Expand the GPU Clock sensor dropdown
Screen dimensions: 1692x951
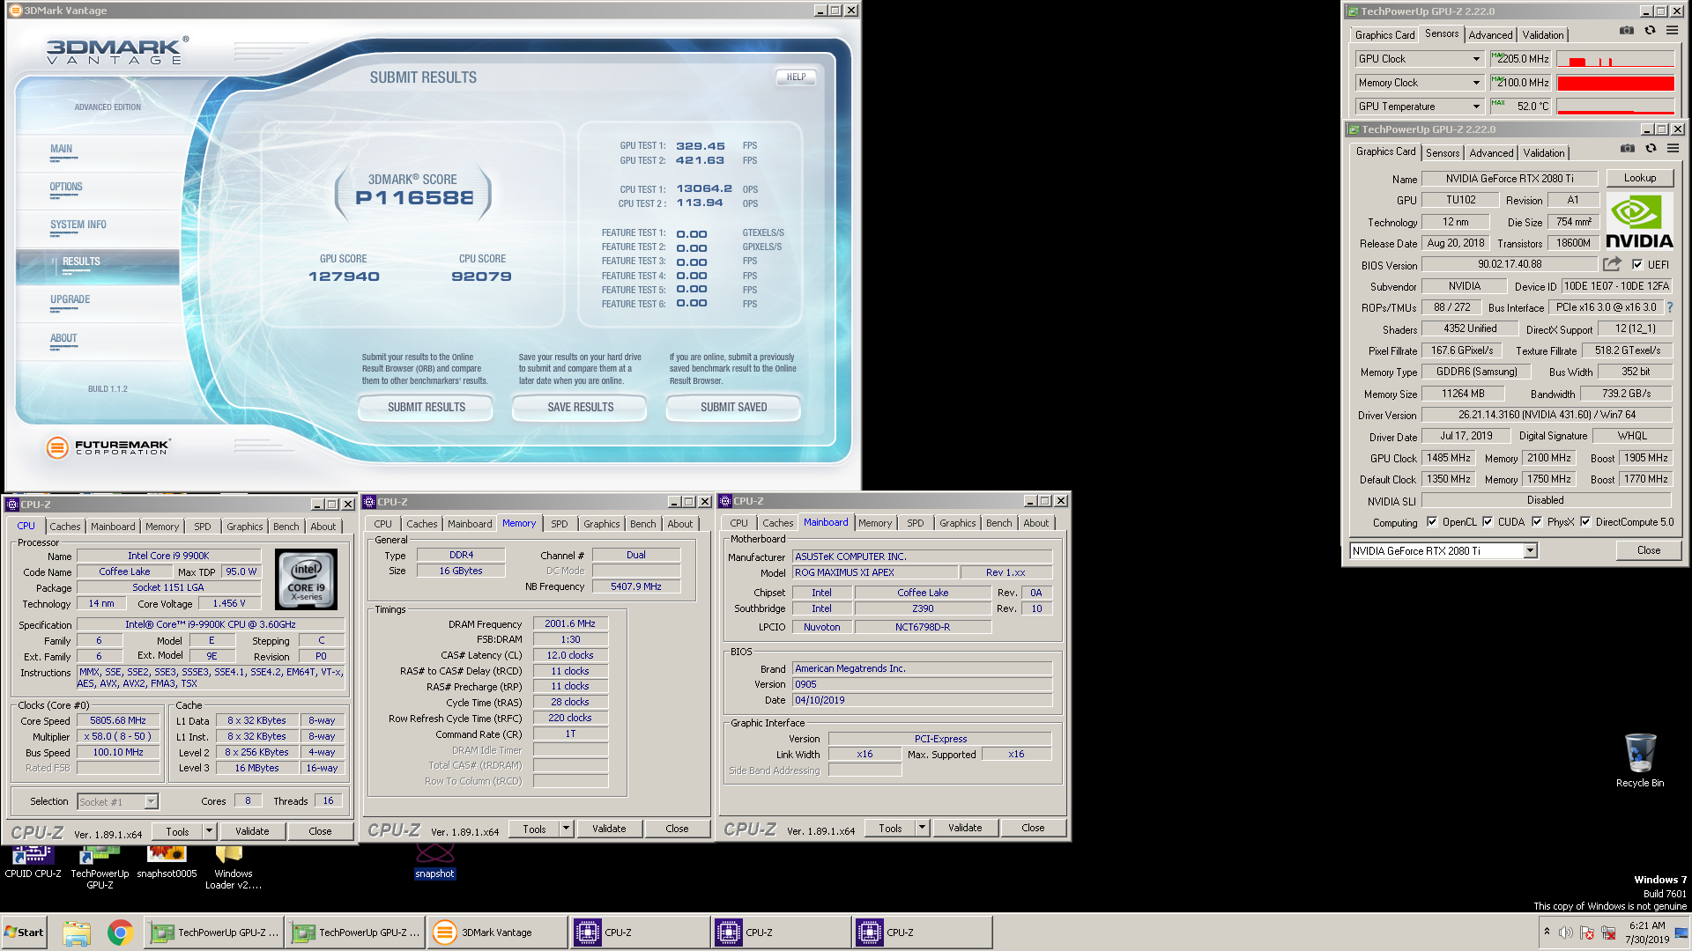(x=1476, y=59)
